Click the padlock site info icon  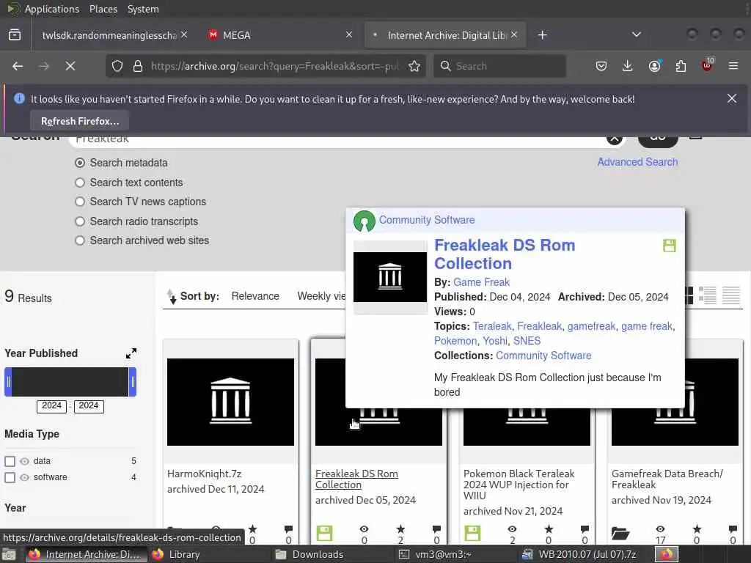(138, 66)
